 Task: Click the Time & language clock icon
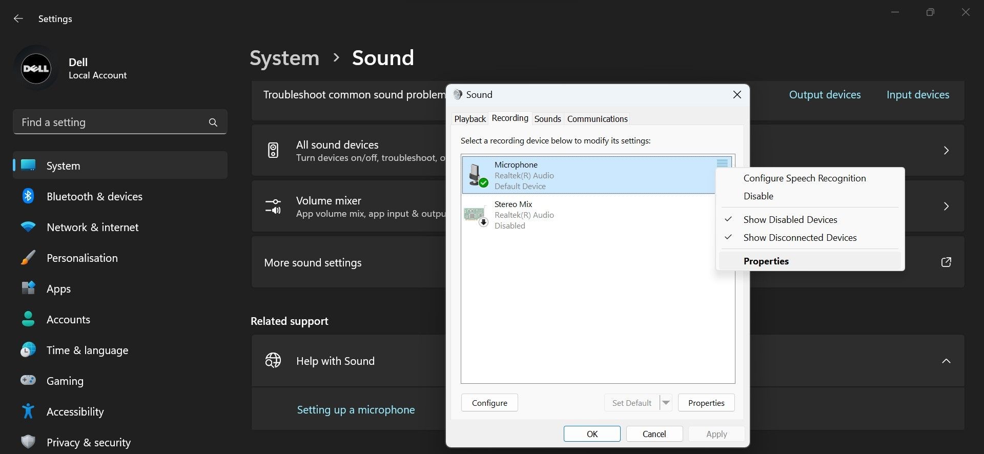coord(28,350)
